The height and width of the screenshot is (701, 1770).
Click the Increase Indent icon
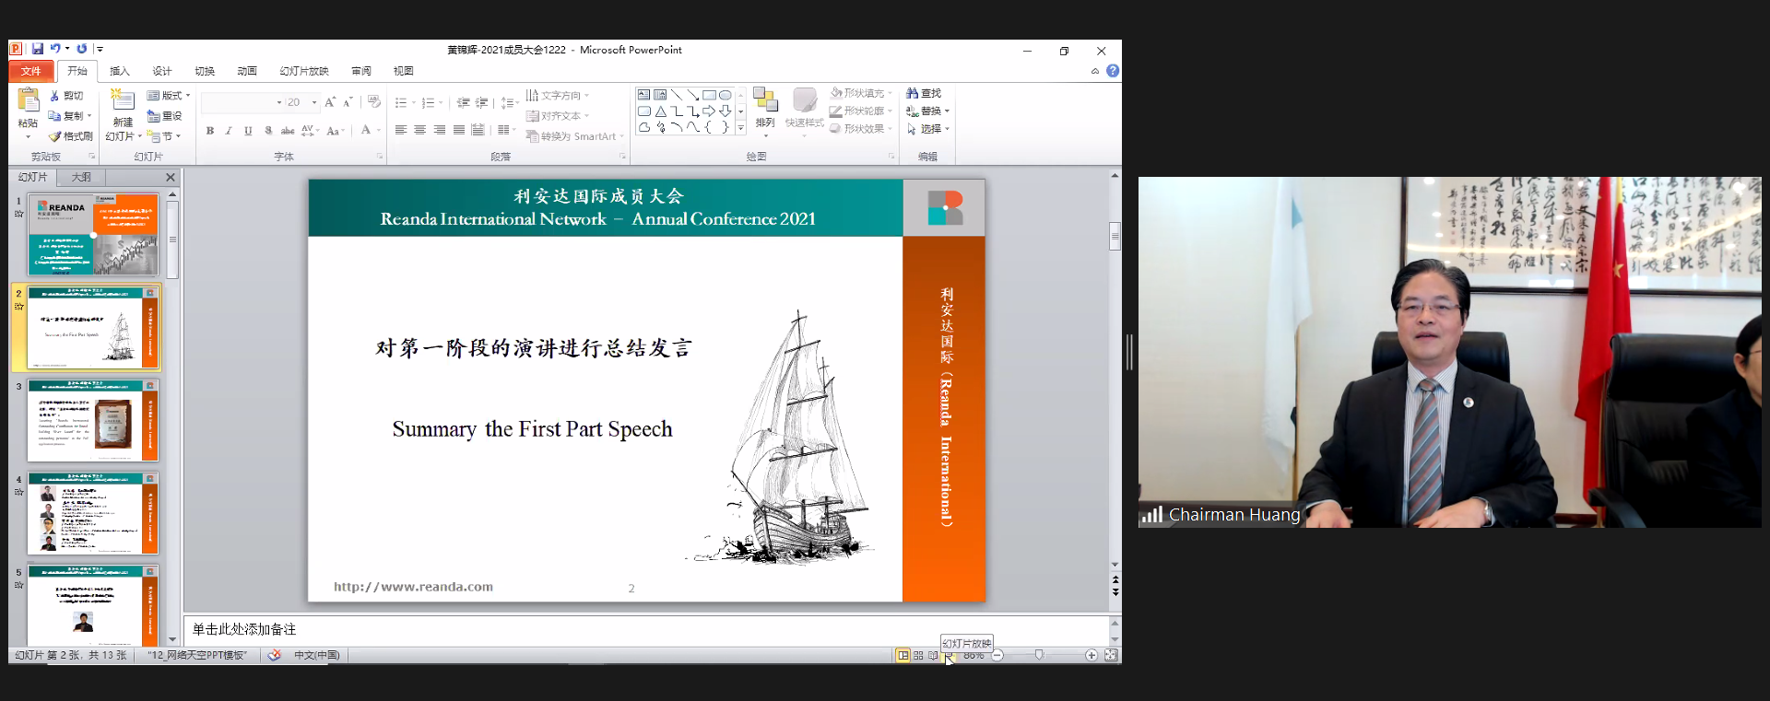[481, 103]
